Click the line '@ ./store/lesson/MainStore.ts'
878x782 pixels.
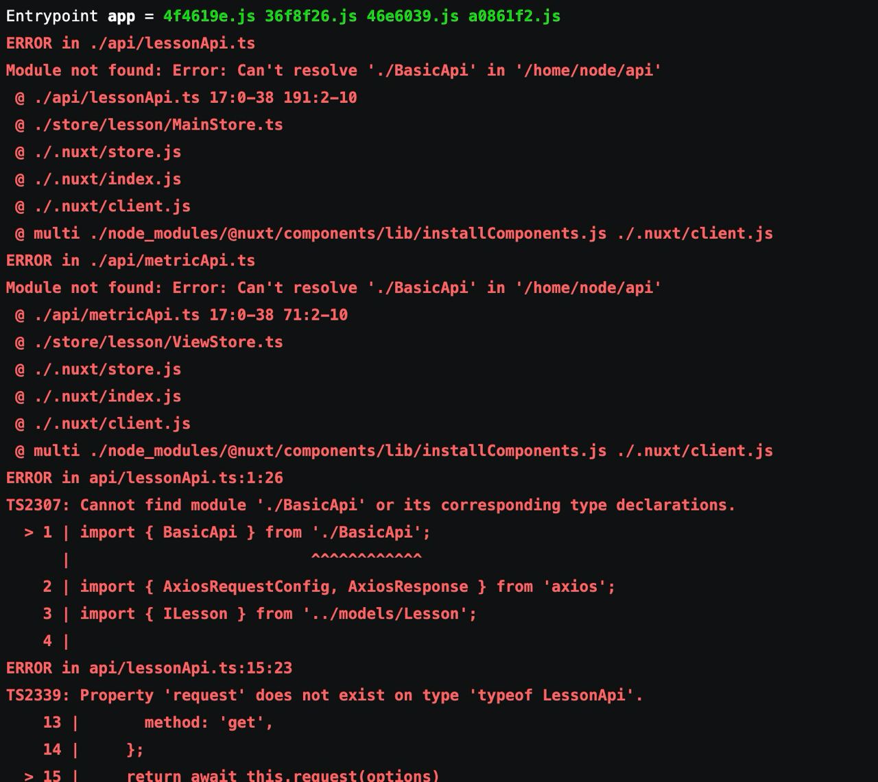(149, 125)
